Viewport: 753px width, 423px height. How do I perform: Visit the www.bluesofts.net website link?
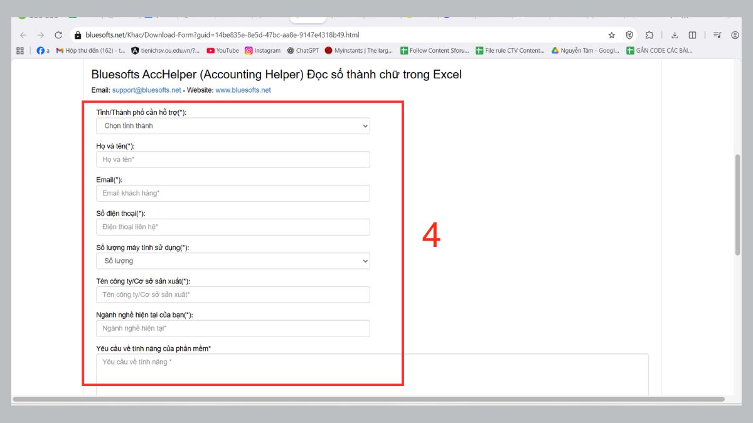(243, 90)
